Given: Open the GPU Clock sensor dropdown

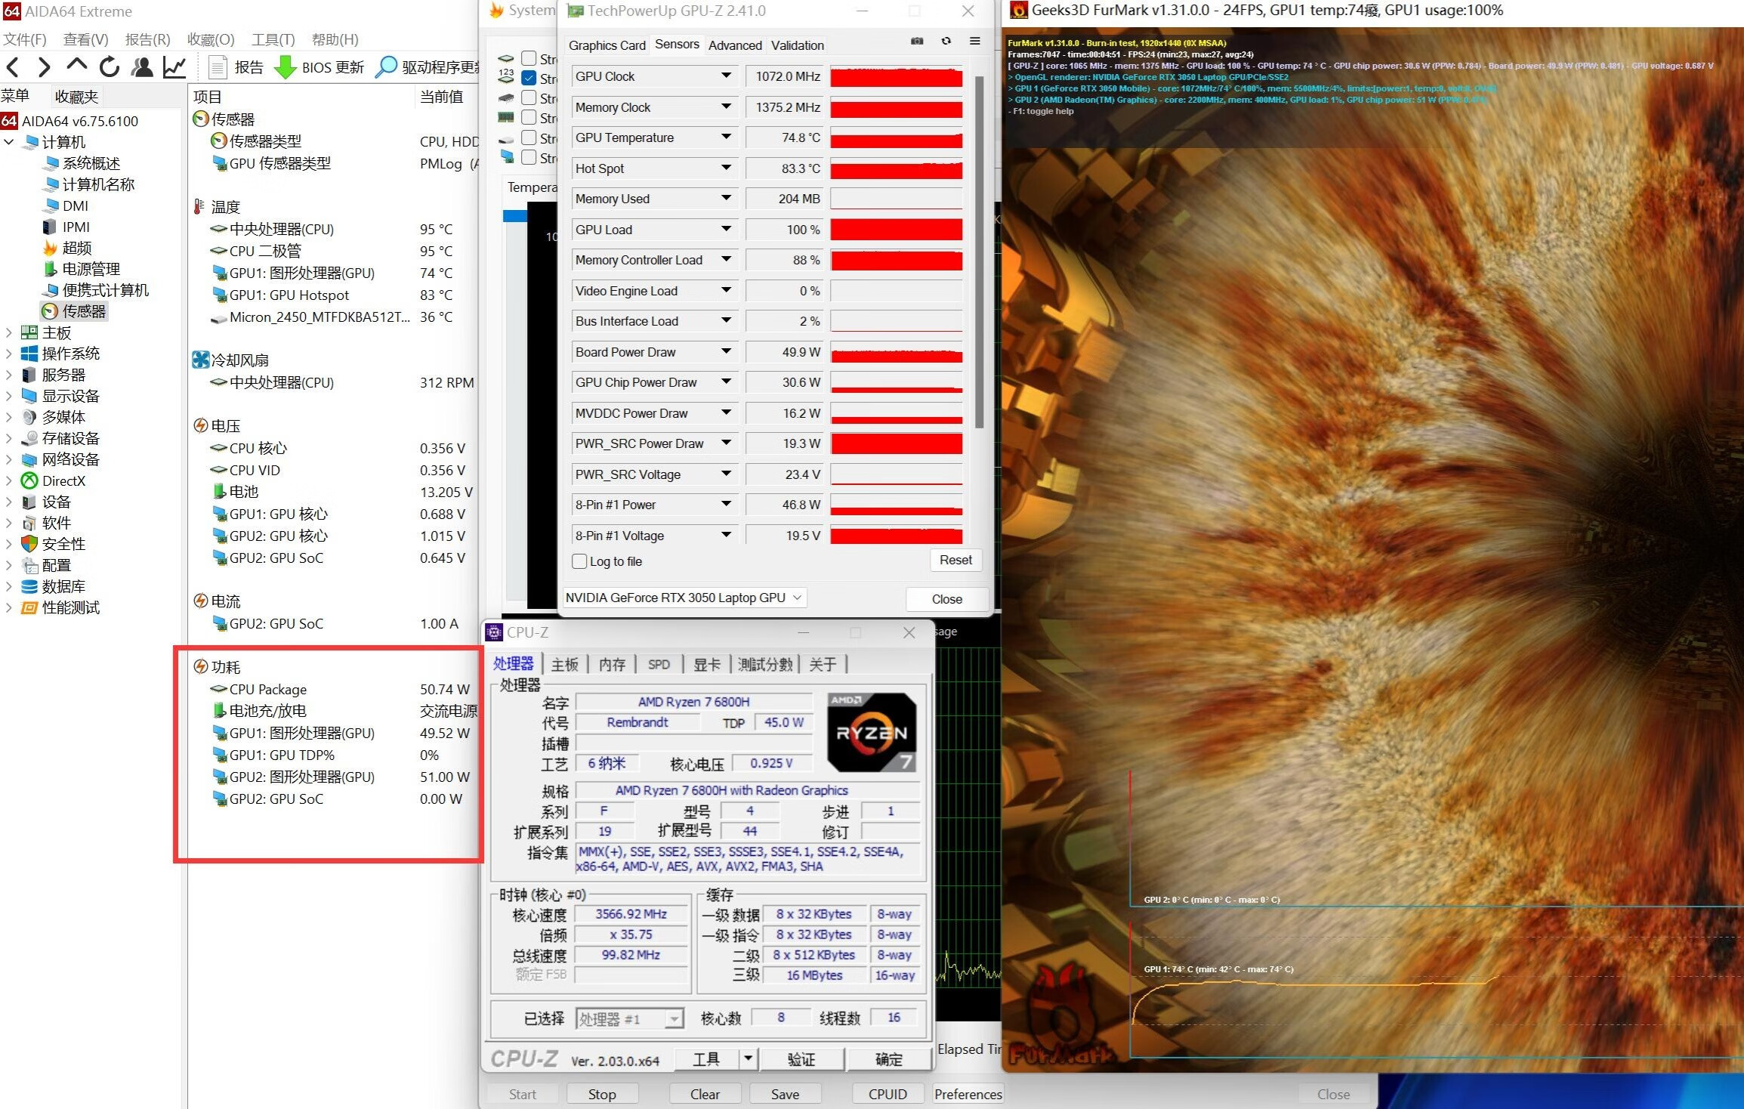Looking at the screenshot, I should click(x=724, y=76).
